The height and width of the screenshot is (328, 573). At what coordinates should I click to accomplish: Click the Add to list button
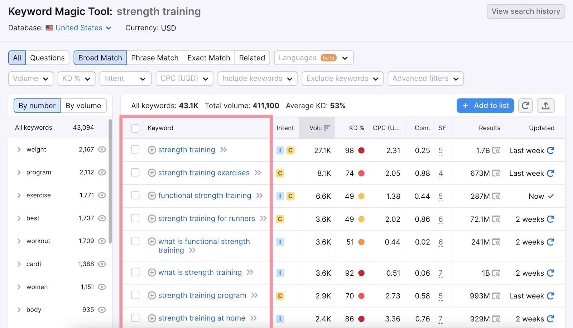(x=485, y=106)
